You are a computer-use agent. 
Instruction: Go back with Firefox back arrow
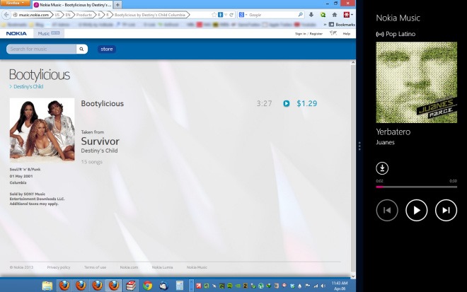[6, 15]
